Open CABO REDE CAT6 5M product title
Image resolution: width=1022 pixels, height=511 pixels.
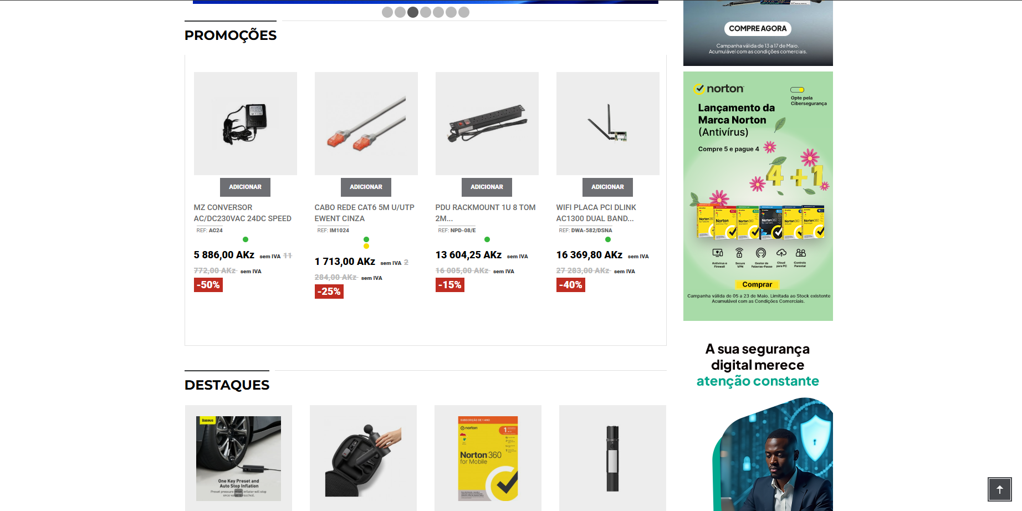coord(365,213)
